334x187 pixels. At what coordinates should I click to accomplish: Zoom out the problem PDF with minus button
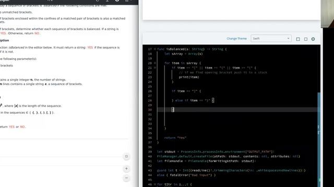point(126,178)
